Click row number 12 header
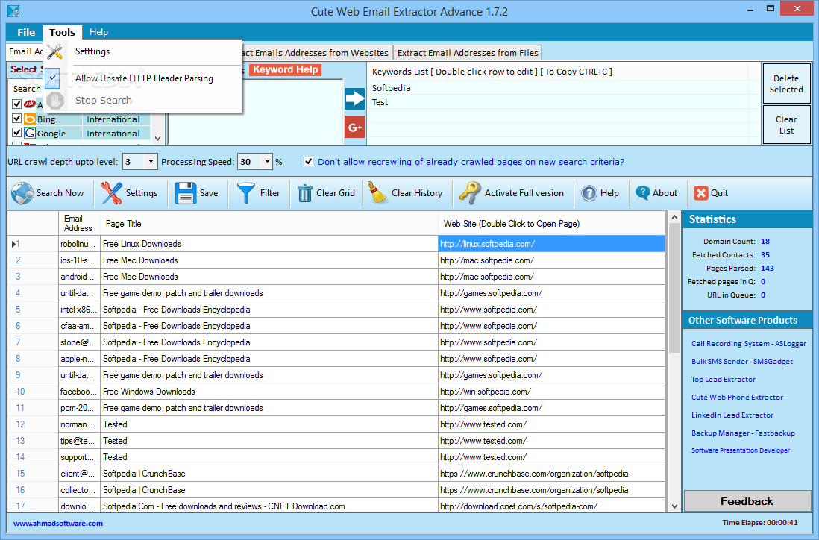The width and height of the screenshot is (819, 540). tap(33, 424)
